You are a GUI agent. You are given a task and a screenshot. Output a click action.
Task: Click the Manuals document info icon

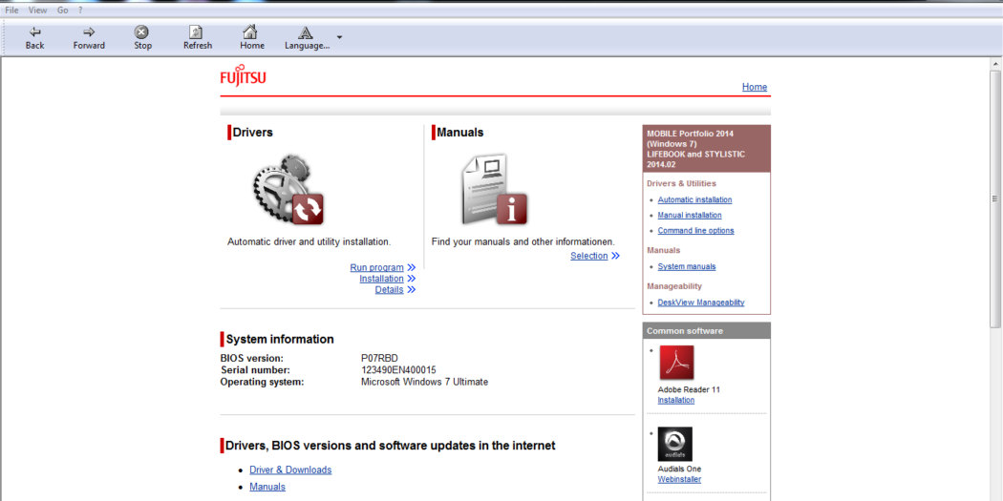pyautogui.click(x=495, y=189)
